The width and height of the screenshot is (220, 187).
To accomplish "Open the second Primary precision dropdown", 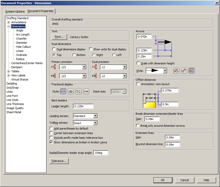I will click(x=84, y=76).
